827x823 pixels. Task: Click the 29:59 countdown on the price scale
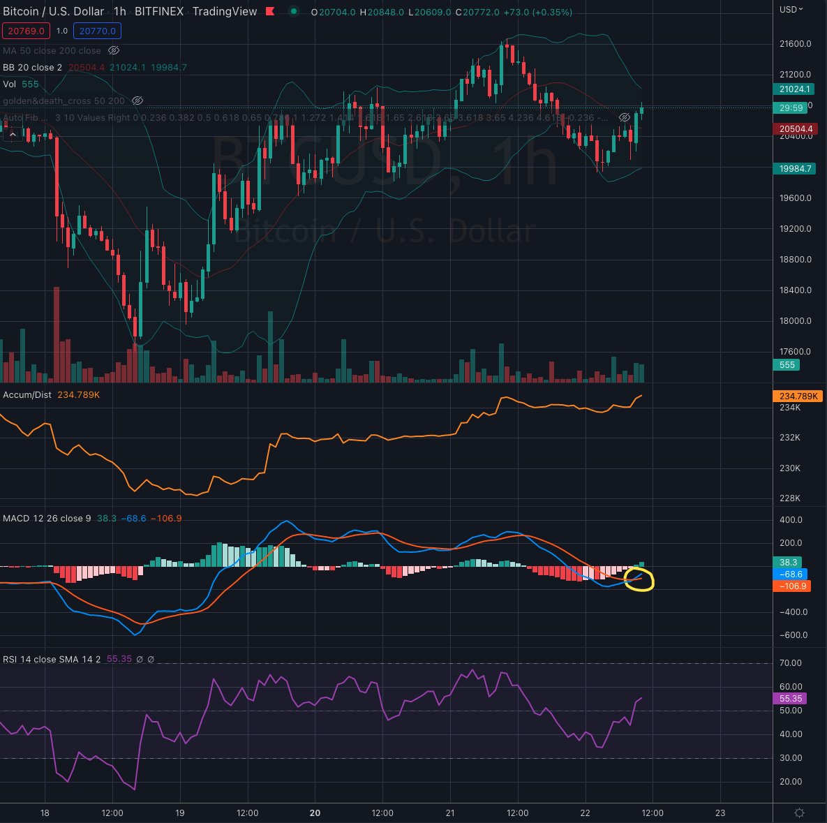tap(791, 107)
